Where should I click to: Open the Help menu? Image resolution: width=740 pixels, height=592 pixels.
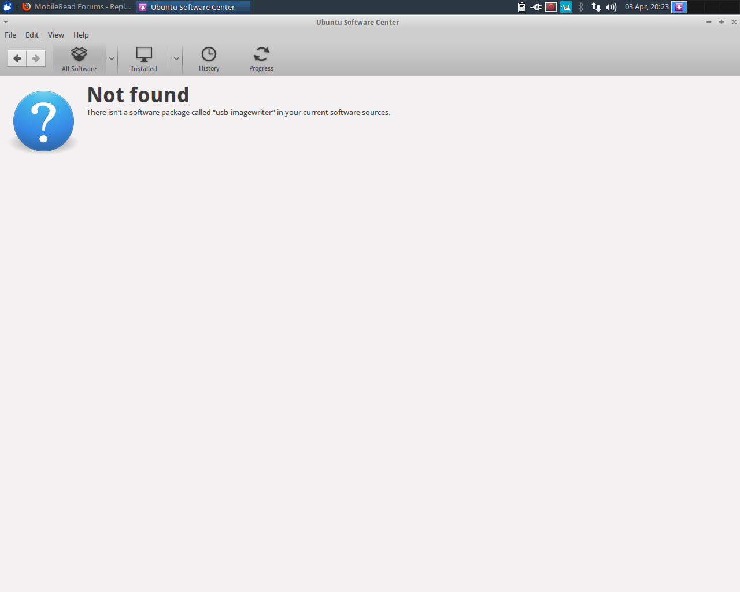(x=81, y=35)
